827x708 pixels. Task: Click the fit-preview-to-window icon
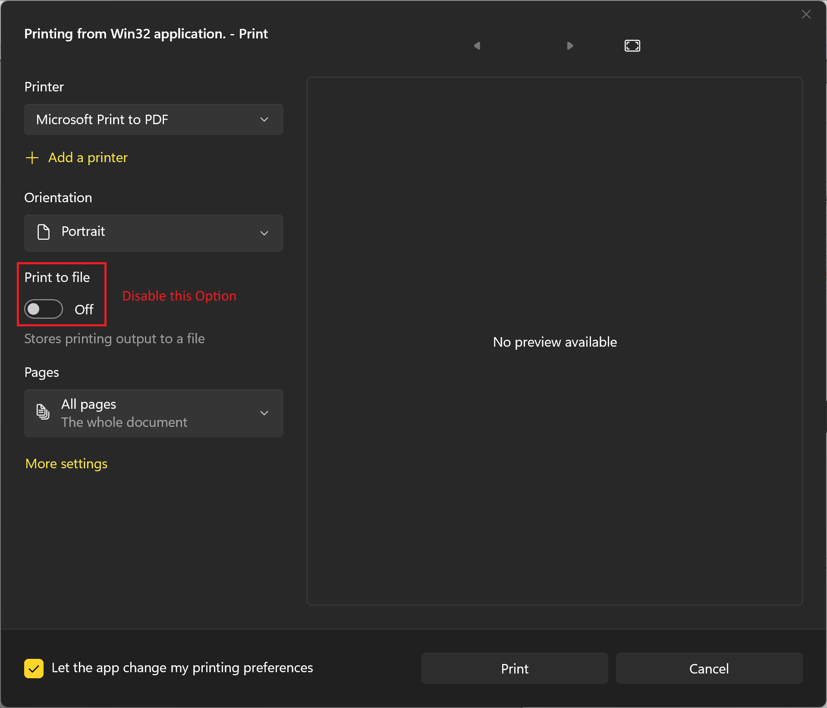(632, 45)
